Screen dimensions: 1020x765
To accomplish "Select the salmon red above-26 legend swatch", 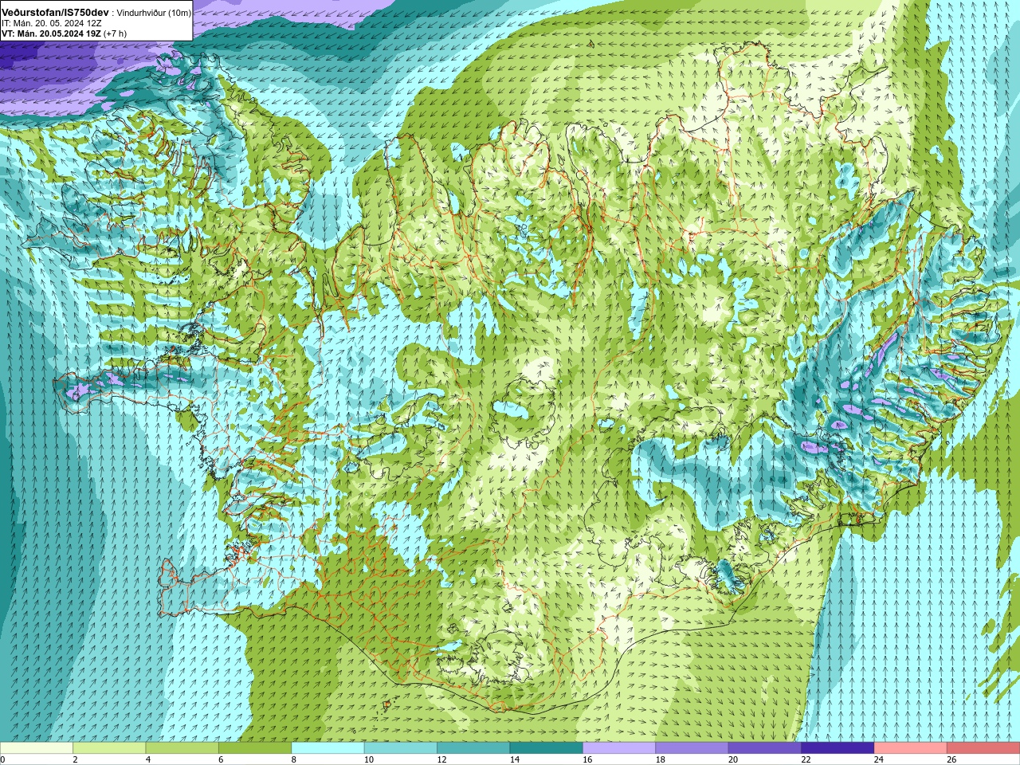I will pos(983,748).
